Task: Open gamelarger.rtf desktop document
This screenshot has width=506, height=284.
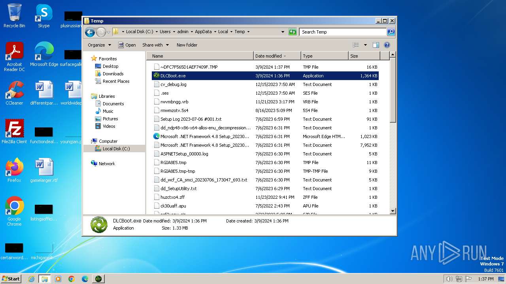Action: [44, 170]
